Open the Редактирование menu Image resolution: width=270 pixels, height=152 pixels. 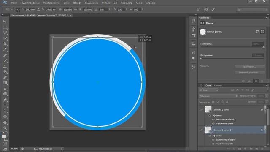click(30, 3)
